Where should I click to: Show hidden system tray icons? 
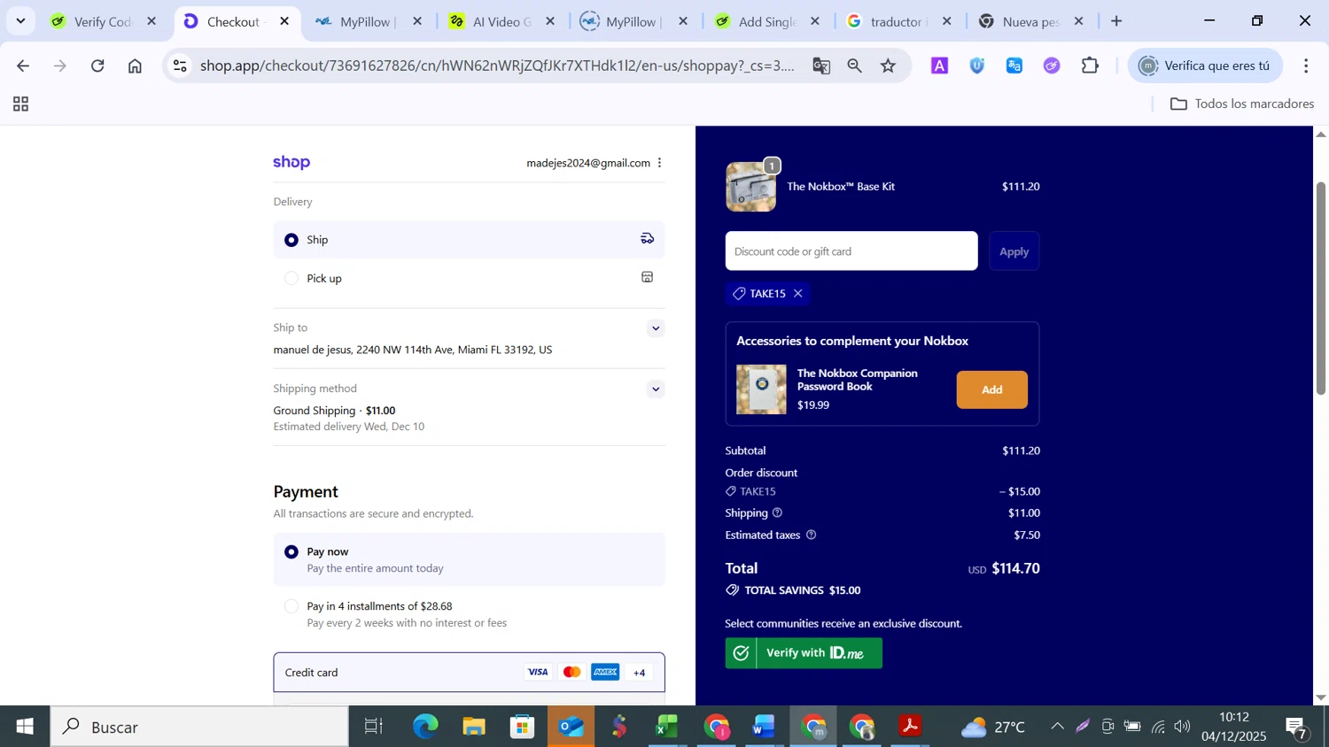[x=1057, y=727]
